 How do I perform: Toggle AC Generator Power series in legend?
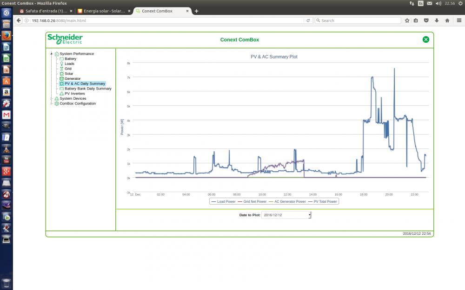pos(287,201)
